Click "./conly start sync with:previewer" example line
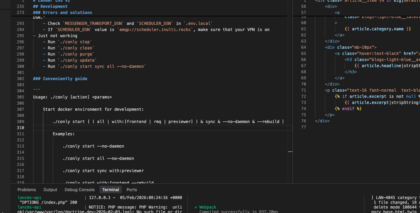 tap(103, 171)
